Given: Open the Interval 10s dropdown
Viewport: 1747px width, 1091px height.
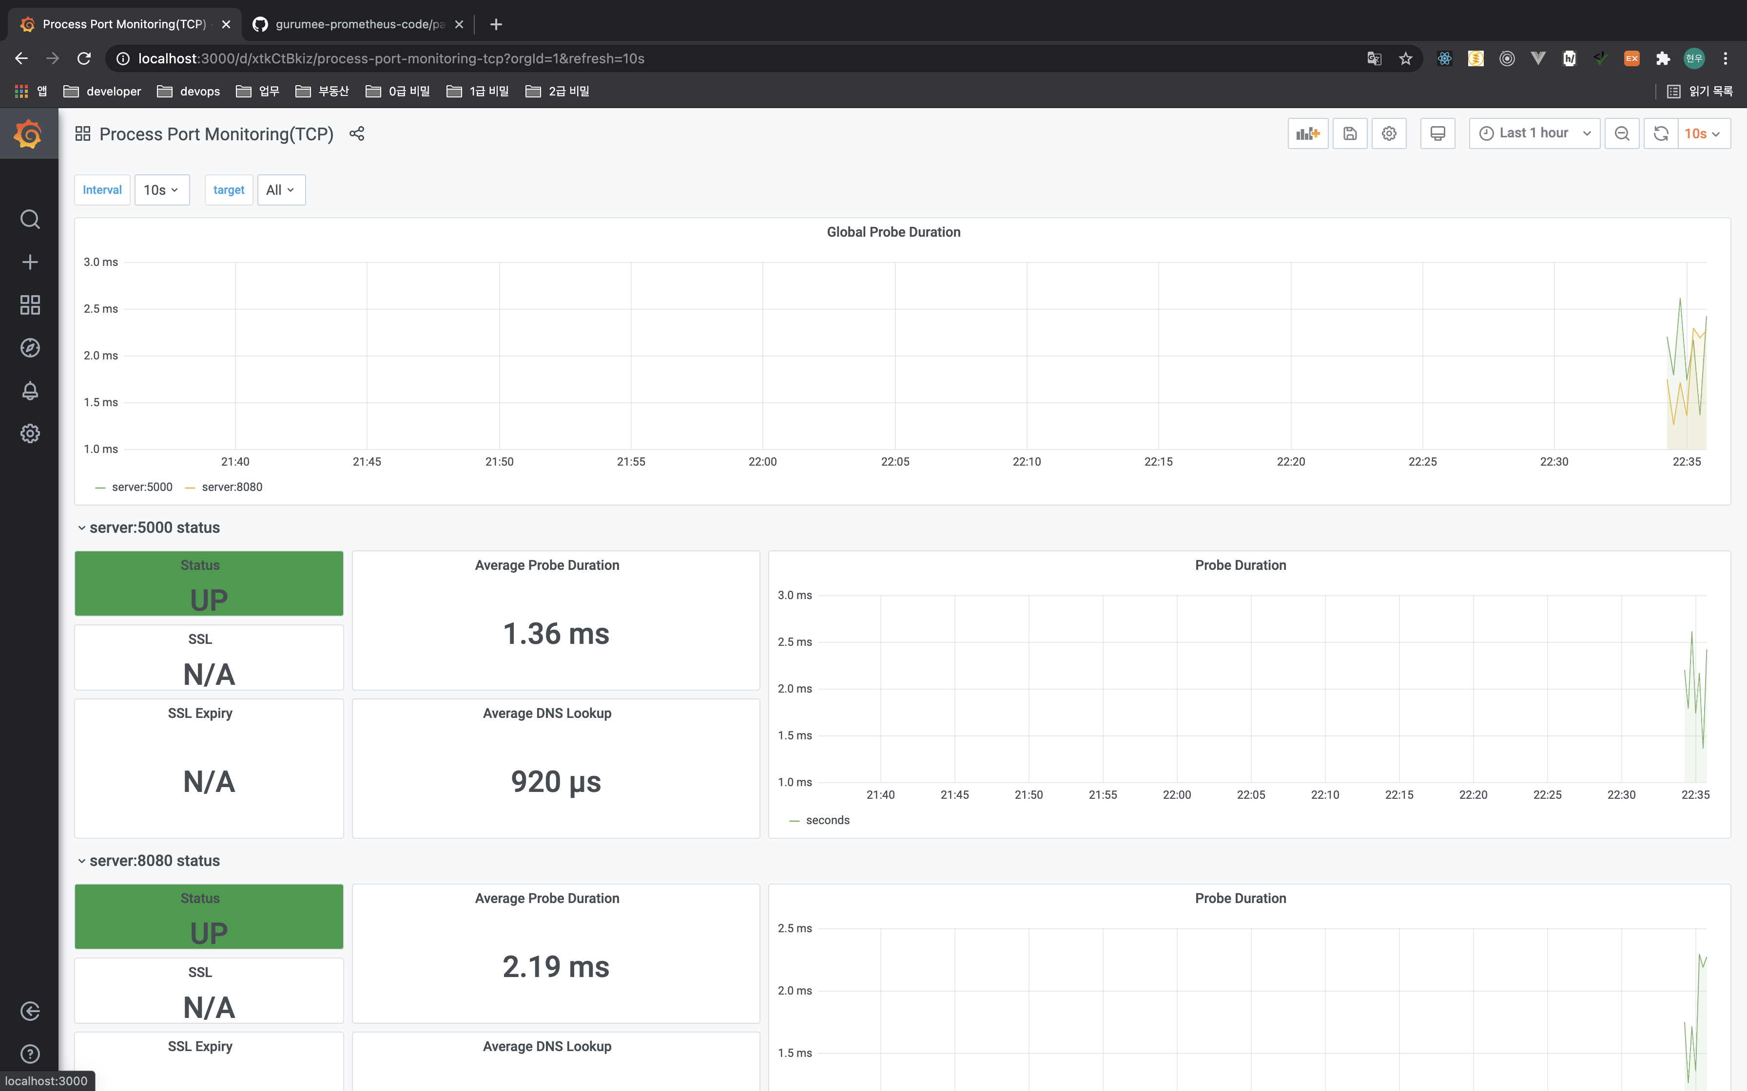Looking at the screenshot, I should [162, 190].
